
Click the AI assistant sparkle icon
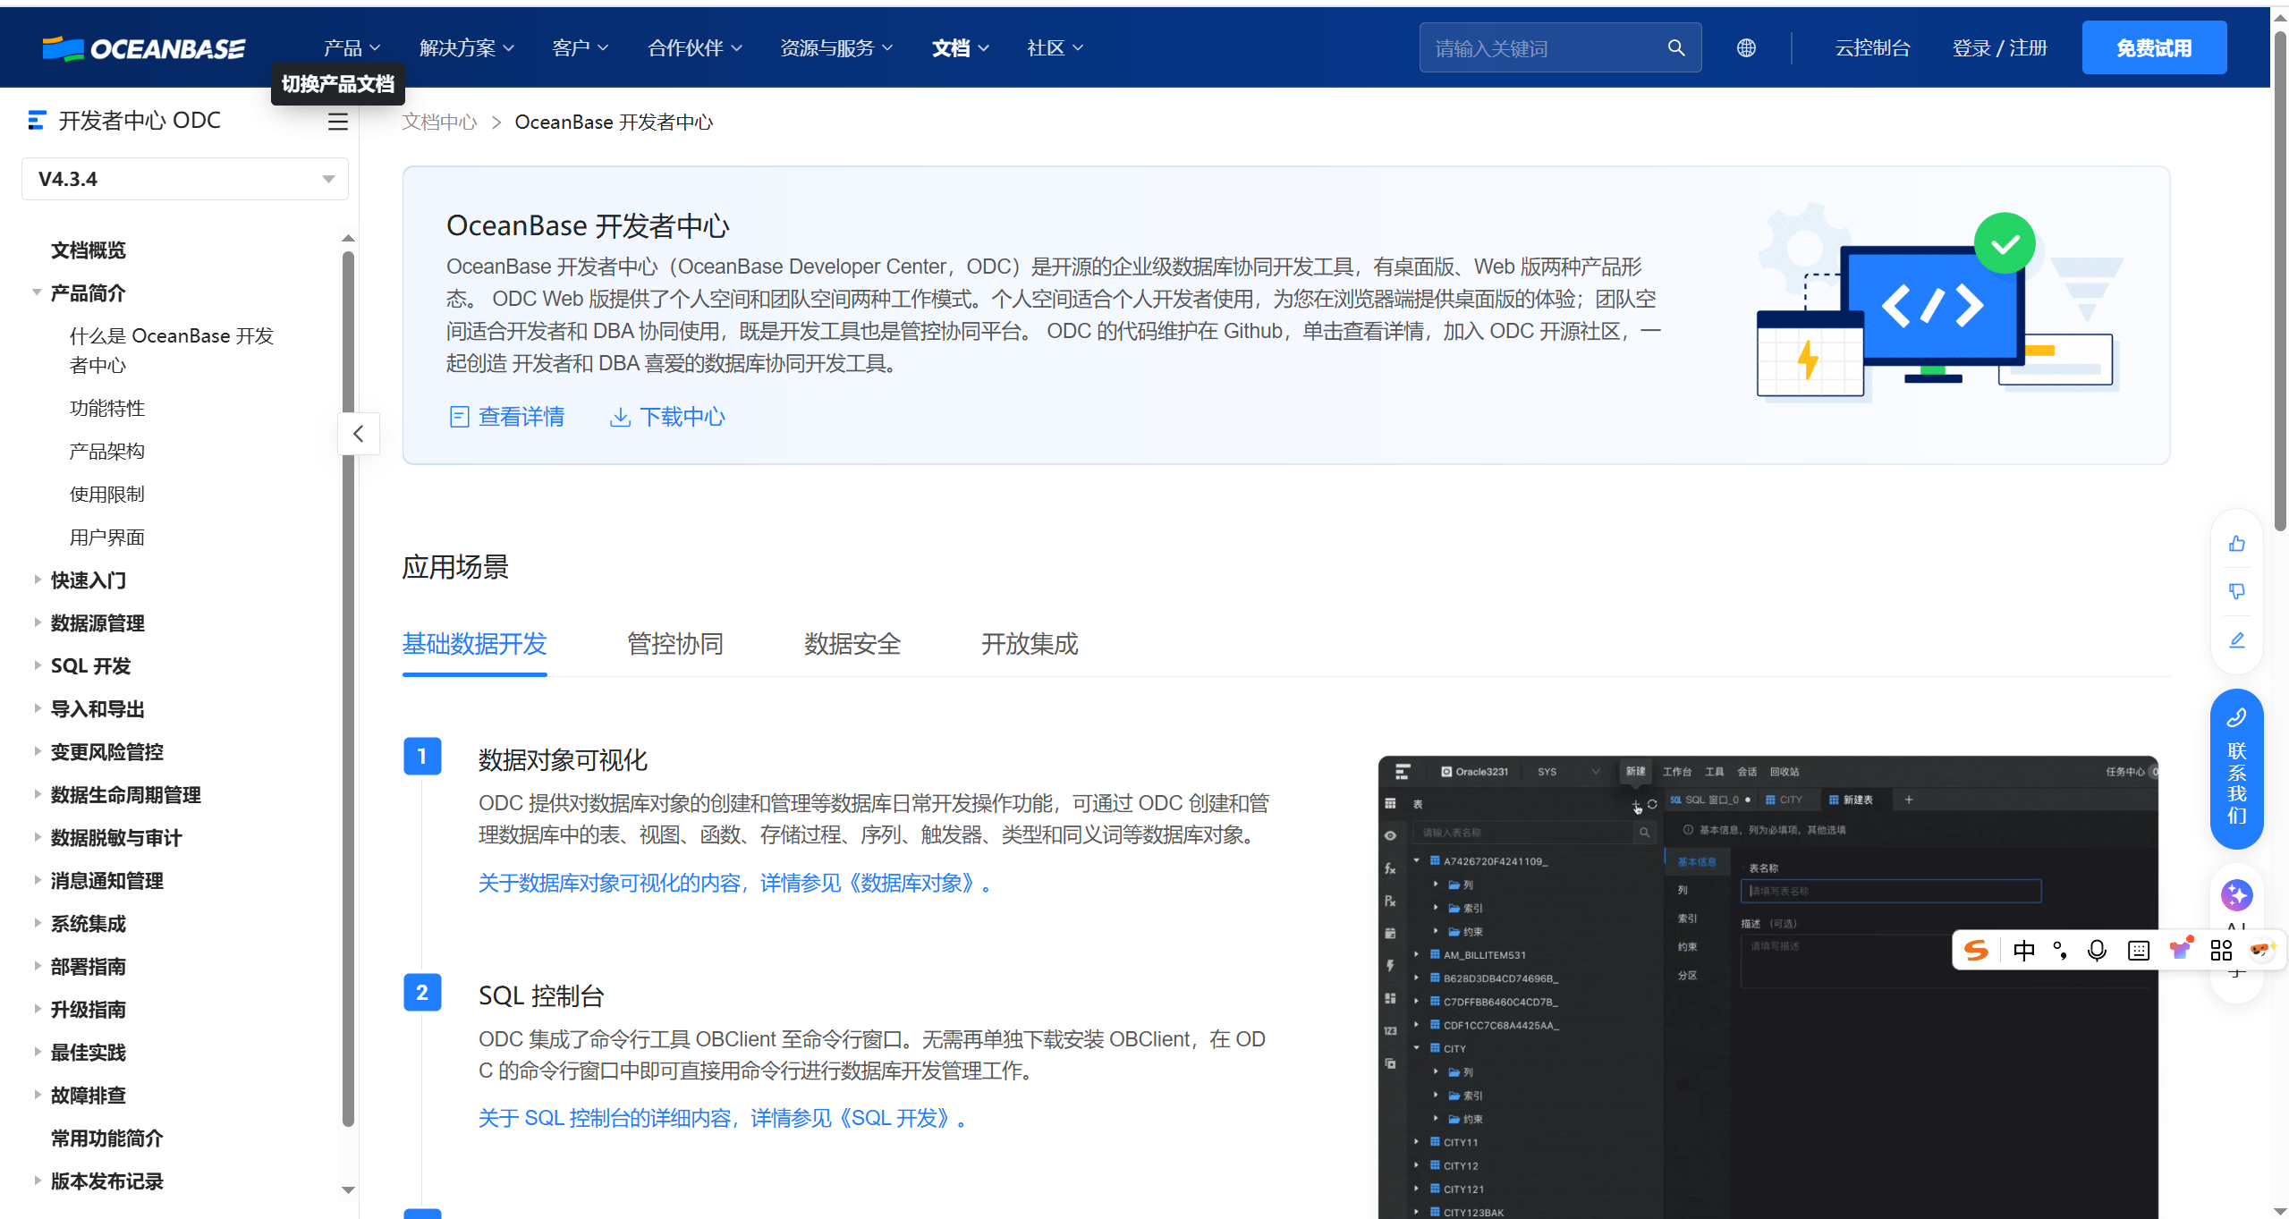pyautogui.click(x=2236, y=895)
